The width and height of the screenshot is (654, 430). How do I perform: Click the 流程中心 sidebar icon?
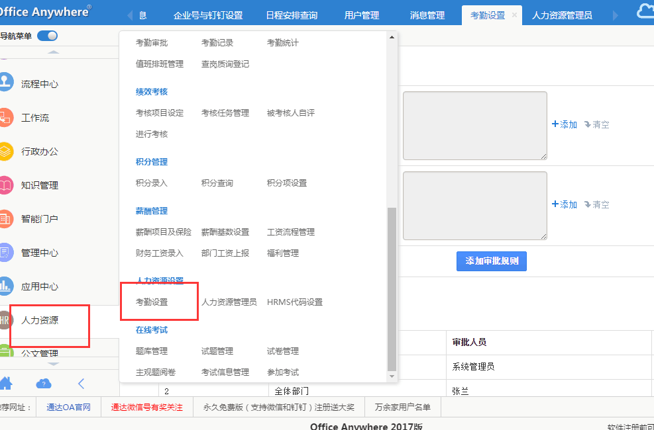coord(5,83)
